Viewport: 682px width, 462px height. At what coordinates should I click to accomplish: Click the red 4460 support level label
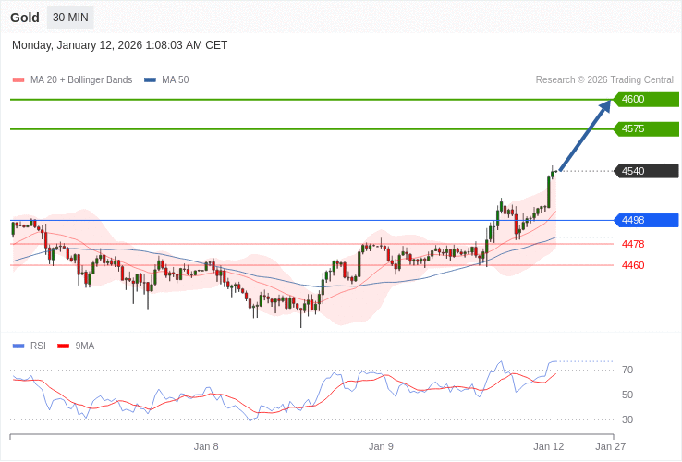[633, 265]
